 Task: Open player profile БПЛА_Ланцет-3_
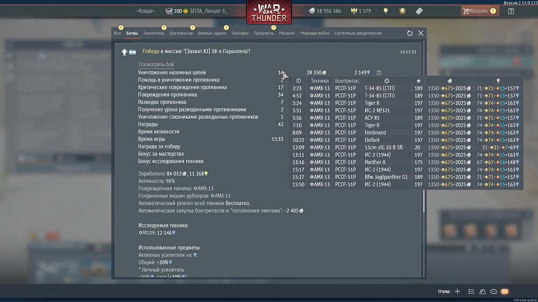pyautogui.click(x=208, y=11)
